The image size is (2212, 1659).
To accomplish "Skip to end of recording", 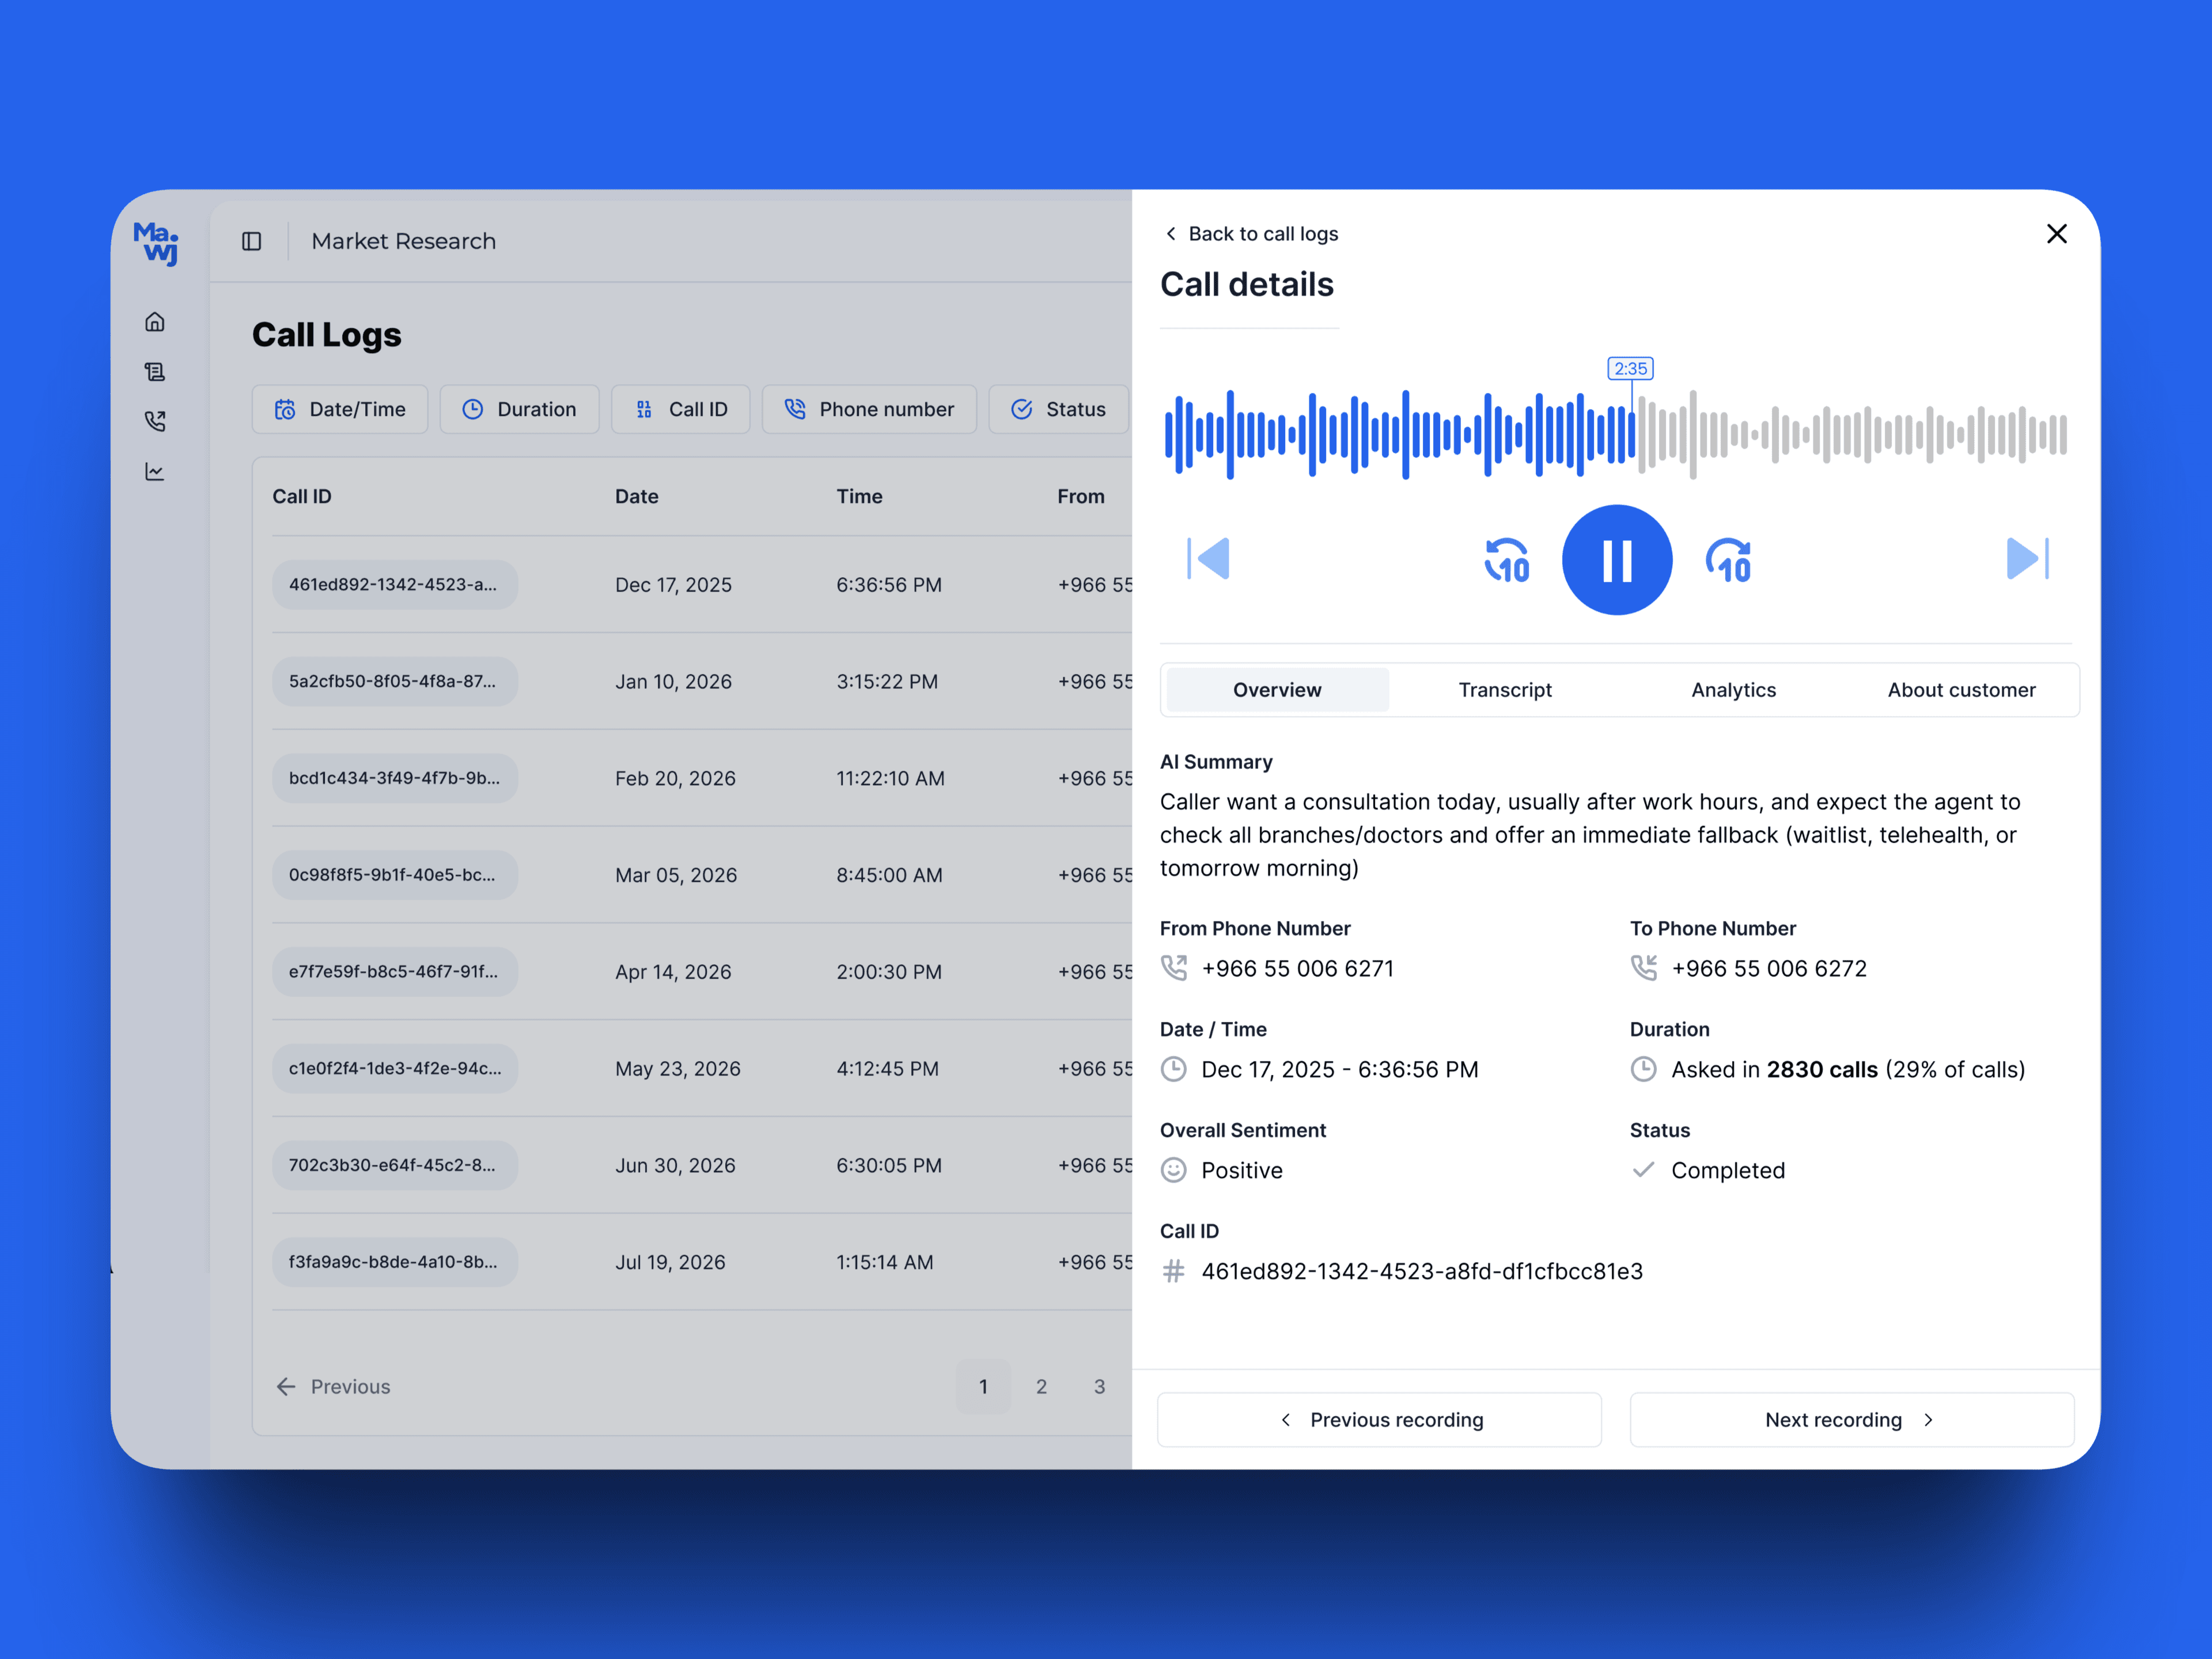I will pos(2026,558).
